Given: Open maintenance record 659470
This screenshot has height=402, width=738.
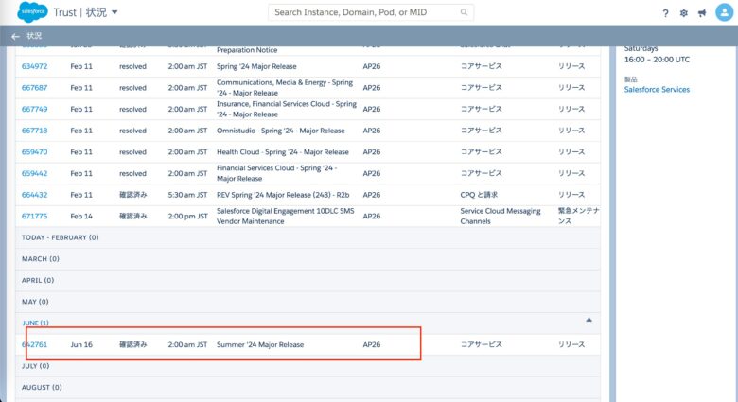Looking at the screenshot, I should 34,151.
